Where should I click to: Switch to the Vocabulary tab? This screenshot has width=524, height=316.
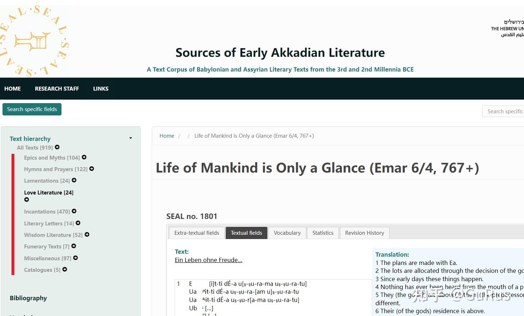click(287, 233)
